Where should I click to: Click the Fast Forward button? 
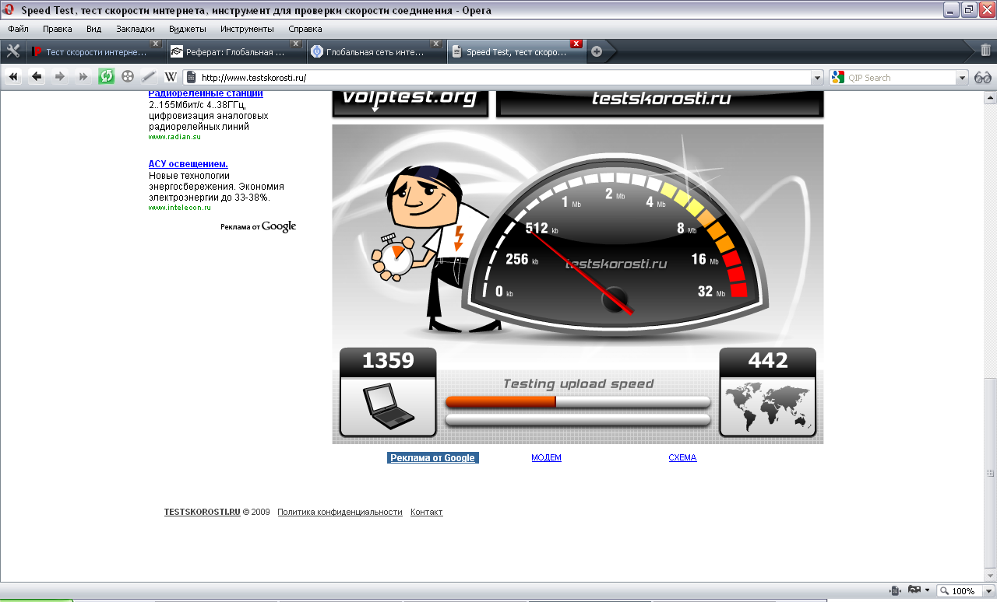click(x=83, y=77)
